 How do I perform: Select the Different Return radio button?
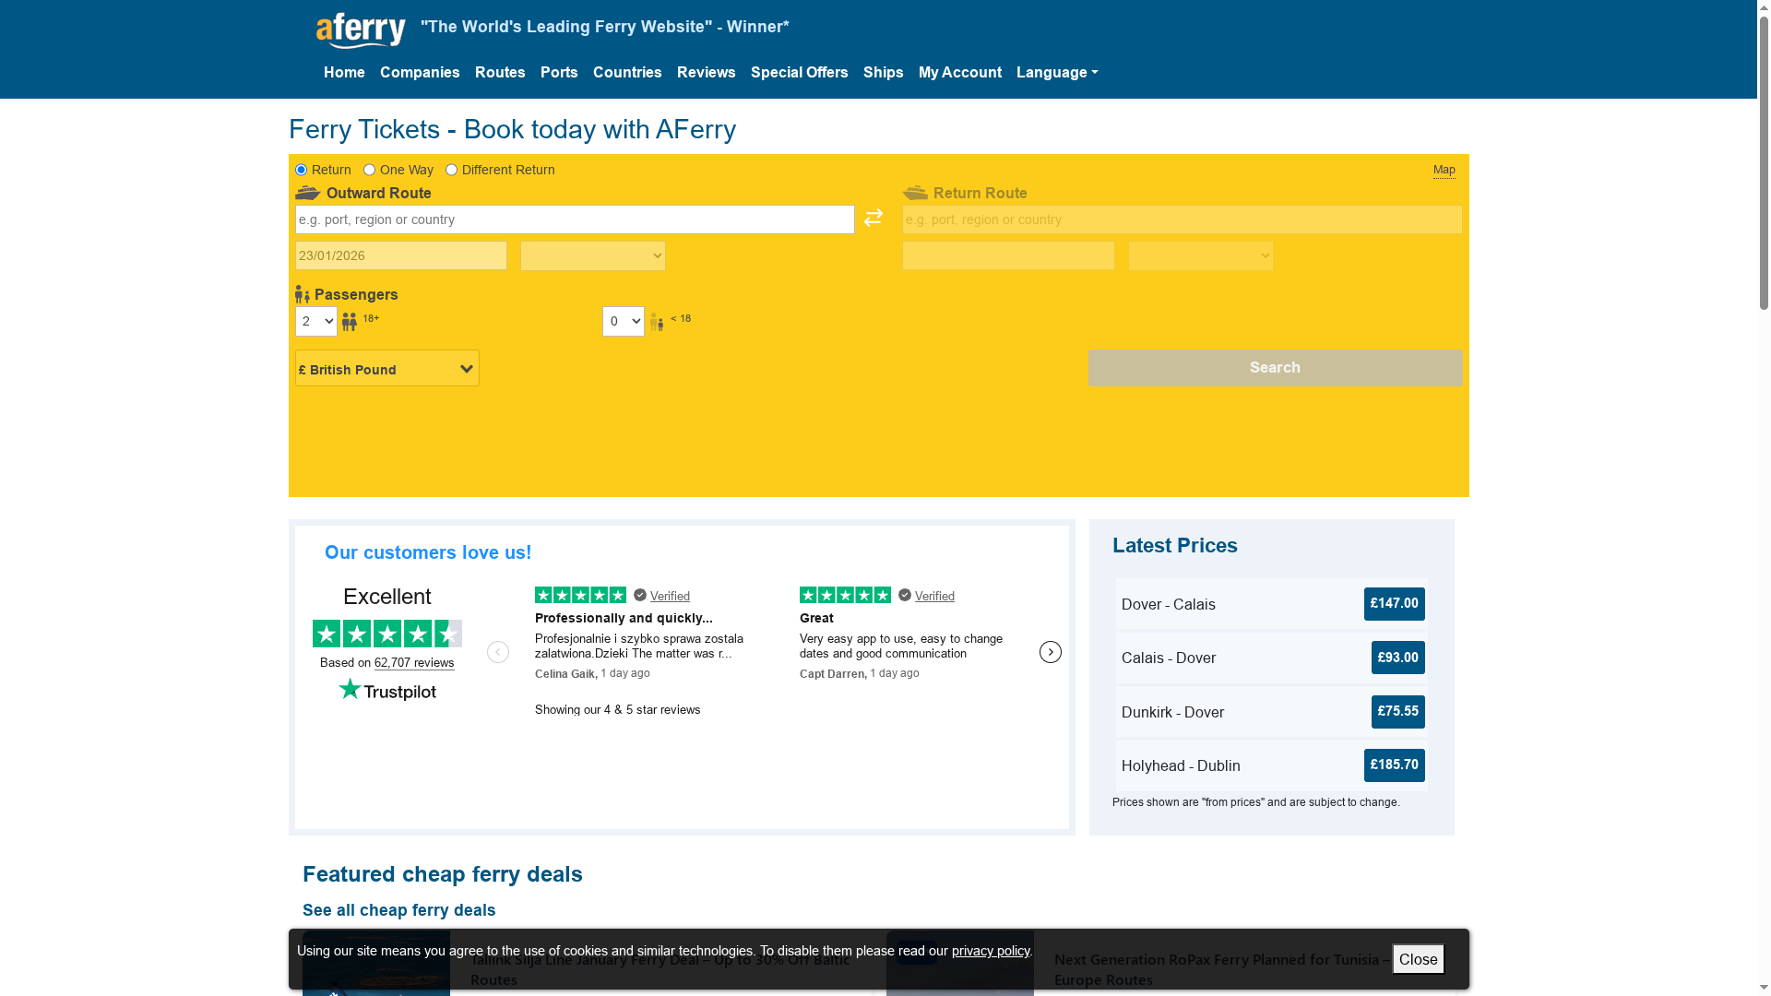(x=451, y=170)
